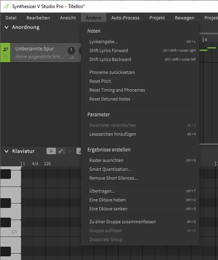Click the measure 1 marker in piano roll ruler
This screenshot has width=218, height=260.
point(24,164)
